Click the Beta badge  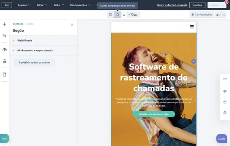pos(5,138)
